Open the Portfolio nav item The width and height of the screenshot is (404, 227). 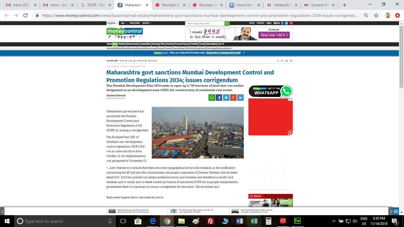point(194,44)
